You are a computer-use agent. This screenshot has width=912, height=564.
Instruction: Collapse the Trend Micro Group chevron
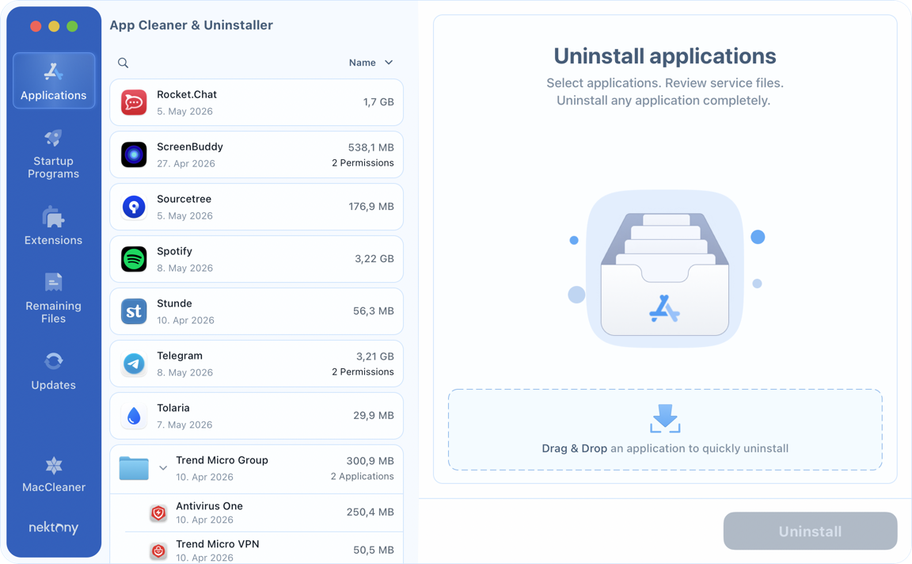tap(163, 468)
